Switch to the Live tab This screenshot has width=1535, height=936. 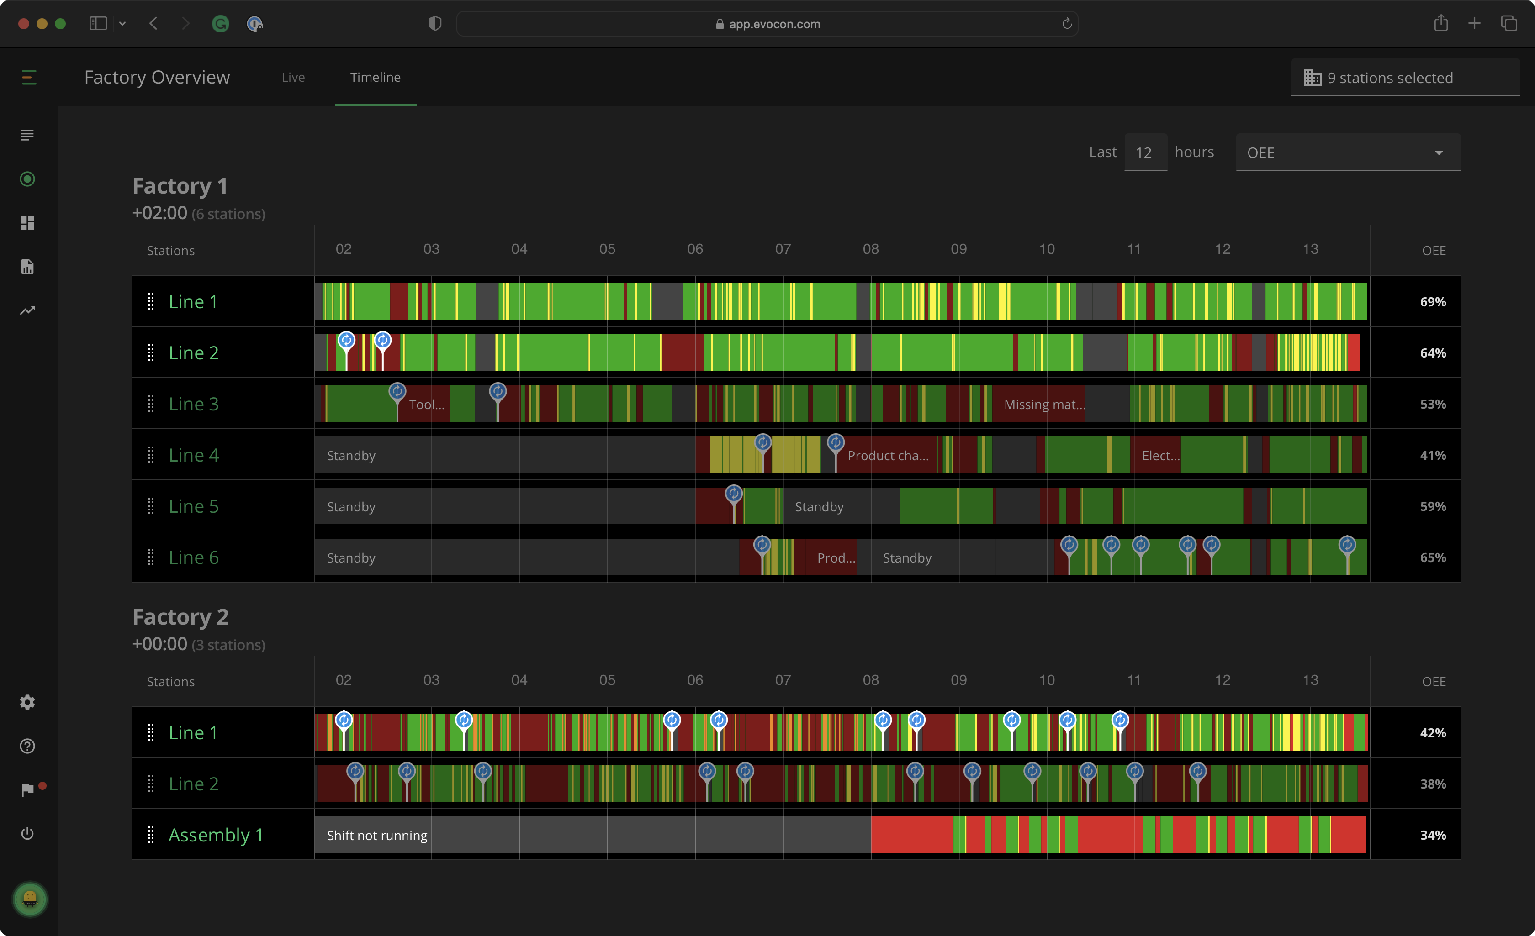(293, 77)
